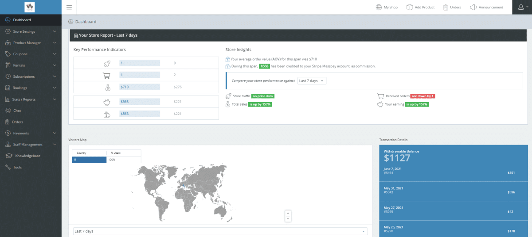This screenshot has width=532, height=237.
Task: Expand the Product Manager submenu
Action: click(30, 43)
